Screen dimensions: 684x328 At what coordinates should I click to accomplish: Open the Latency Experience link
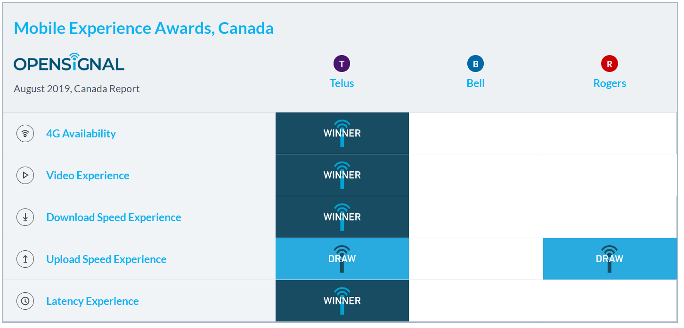click(92, 301)
